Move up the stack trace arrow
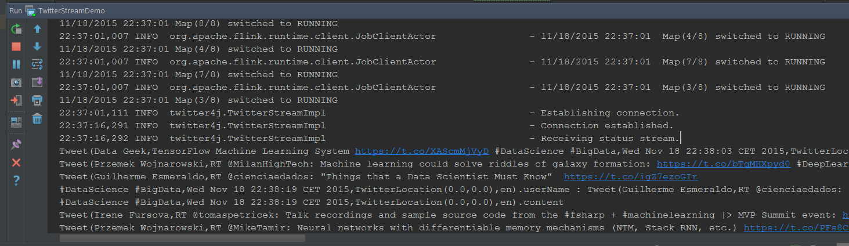This screenshot has width=849, height=246. [x=37, y=28]
